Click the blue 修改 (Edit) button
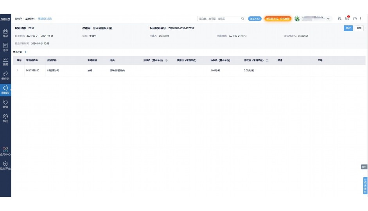The height and width of the screenshot is (211, 368). pos(348,28)
